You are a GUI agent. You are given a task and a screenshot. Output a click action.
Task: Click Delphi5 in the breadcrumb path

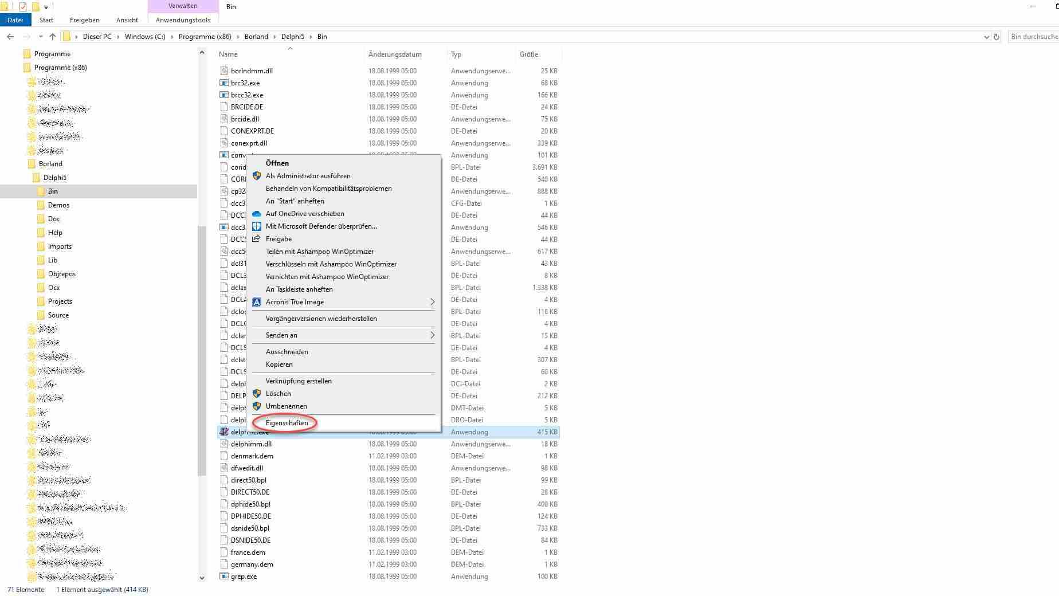coord(293,37)
